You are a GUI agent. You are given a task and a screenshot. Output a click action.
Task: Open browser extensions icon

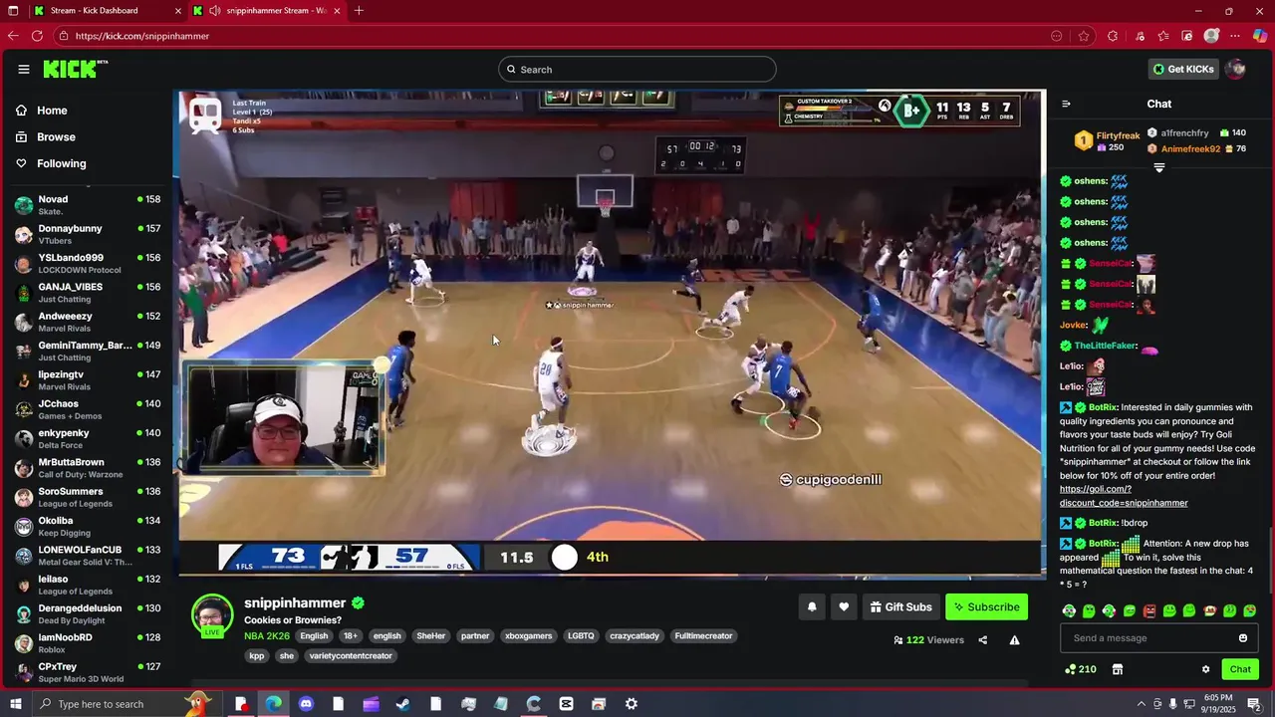pos(1113,36)
